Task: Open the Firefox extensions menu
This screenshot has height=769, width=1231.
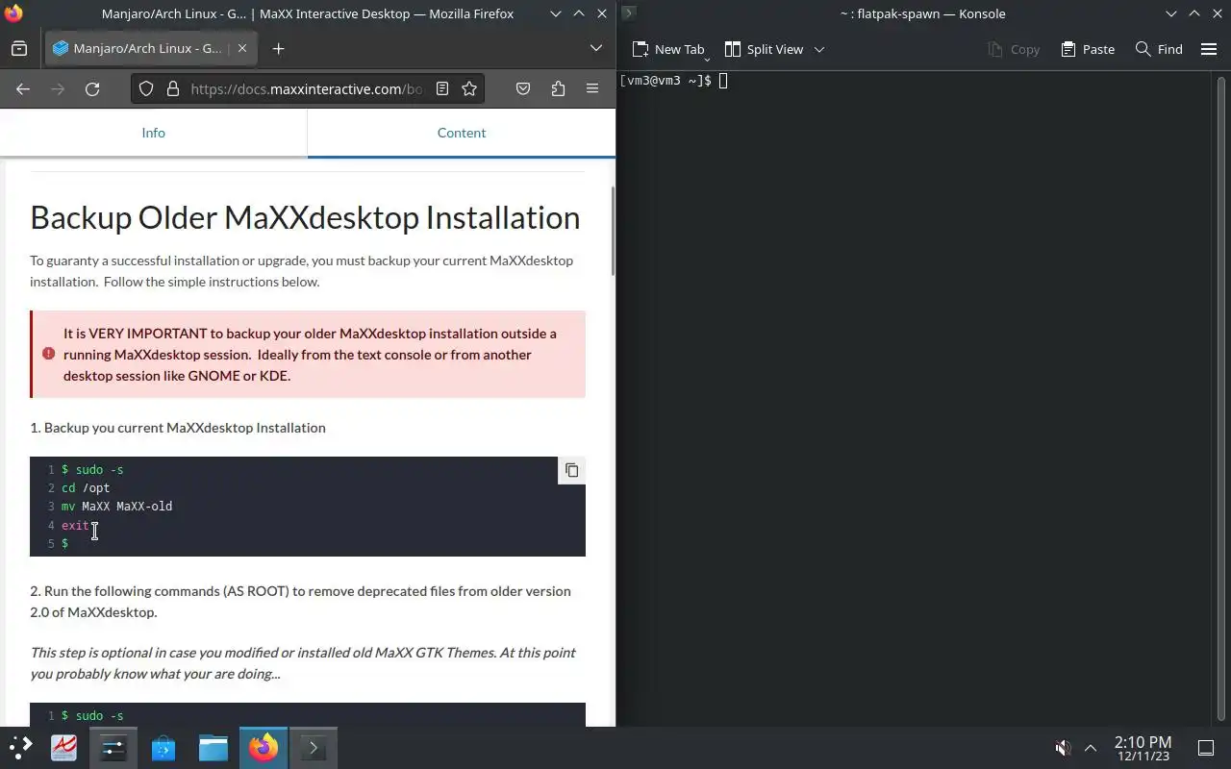Action: click(x=558, y=88)
